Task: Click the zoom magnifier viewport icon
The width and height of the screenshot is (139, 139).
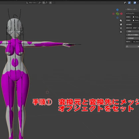Action: coord(121,21)
